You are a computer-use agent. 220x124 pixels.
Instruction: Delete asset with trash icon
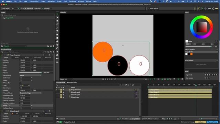pos(54,46)
